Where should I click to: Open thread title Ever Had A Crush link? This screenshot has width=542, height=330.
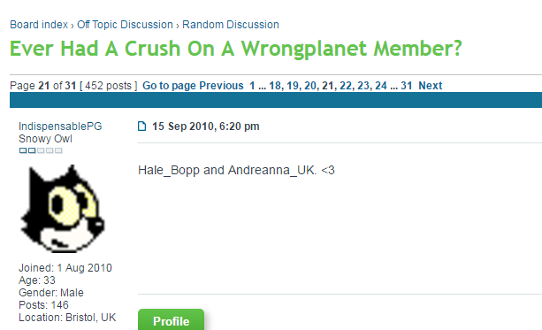coord(236,48)
